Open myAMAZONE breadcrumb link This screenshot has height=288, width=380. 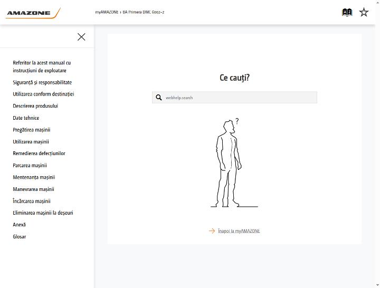pyautogui.click(x=107, y=12)
